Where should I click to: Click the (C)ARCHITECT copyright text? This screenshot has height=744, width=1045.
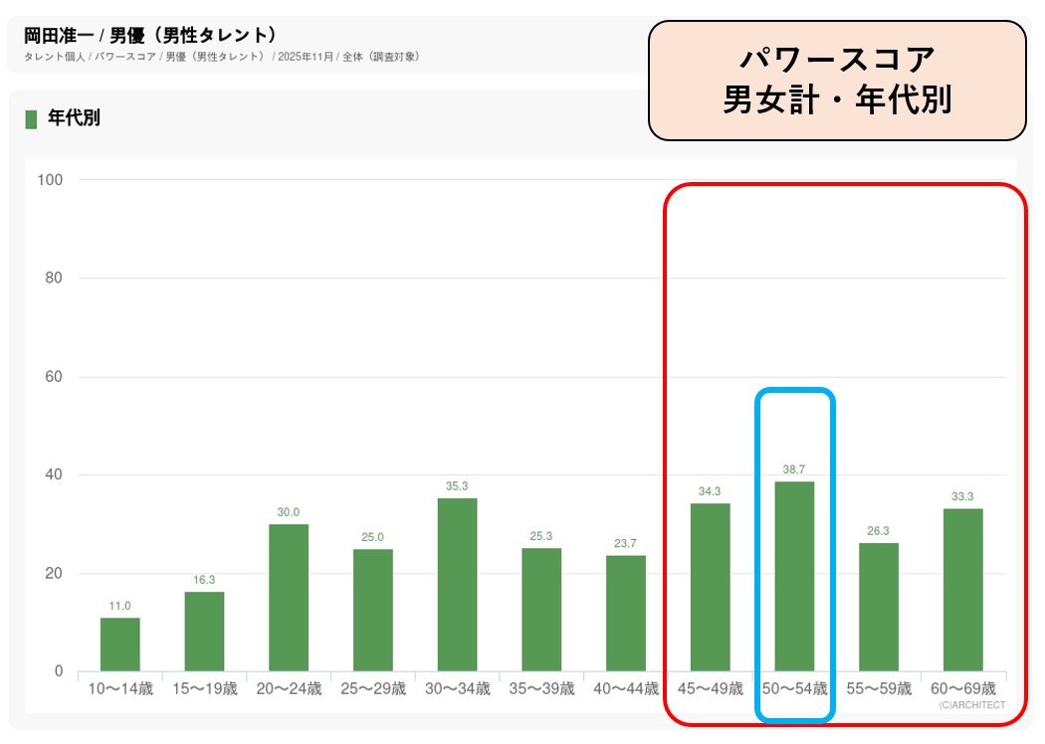tap(971, 705)
